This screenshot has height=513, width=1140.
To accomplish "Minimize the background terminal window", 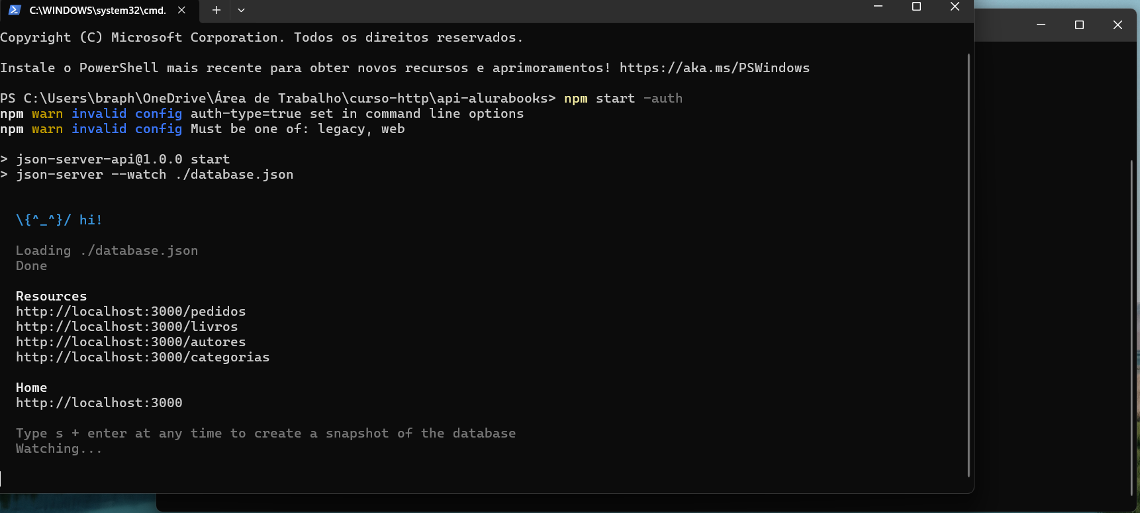I will click(1041, 24).
